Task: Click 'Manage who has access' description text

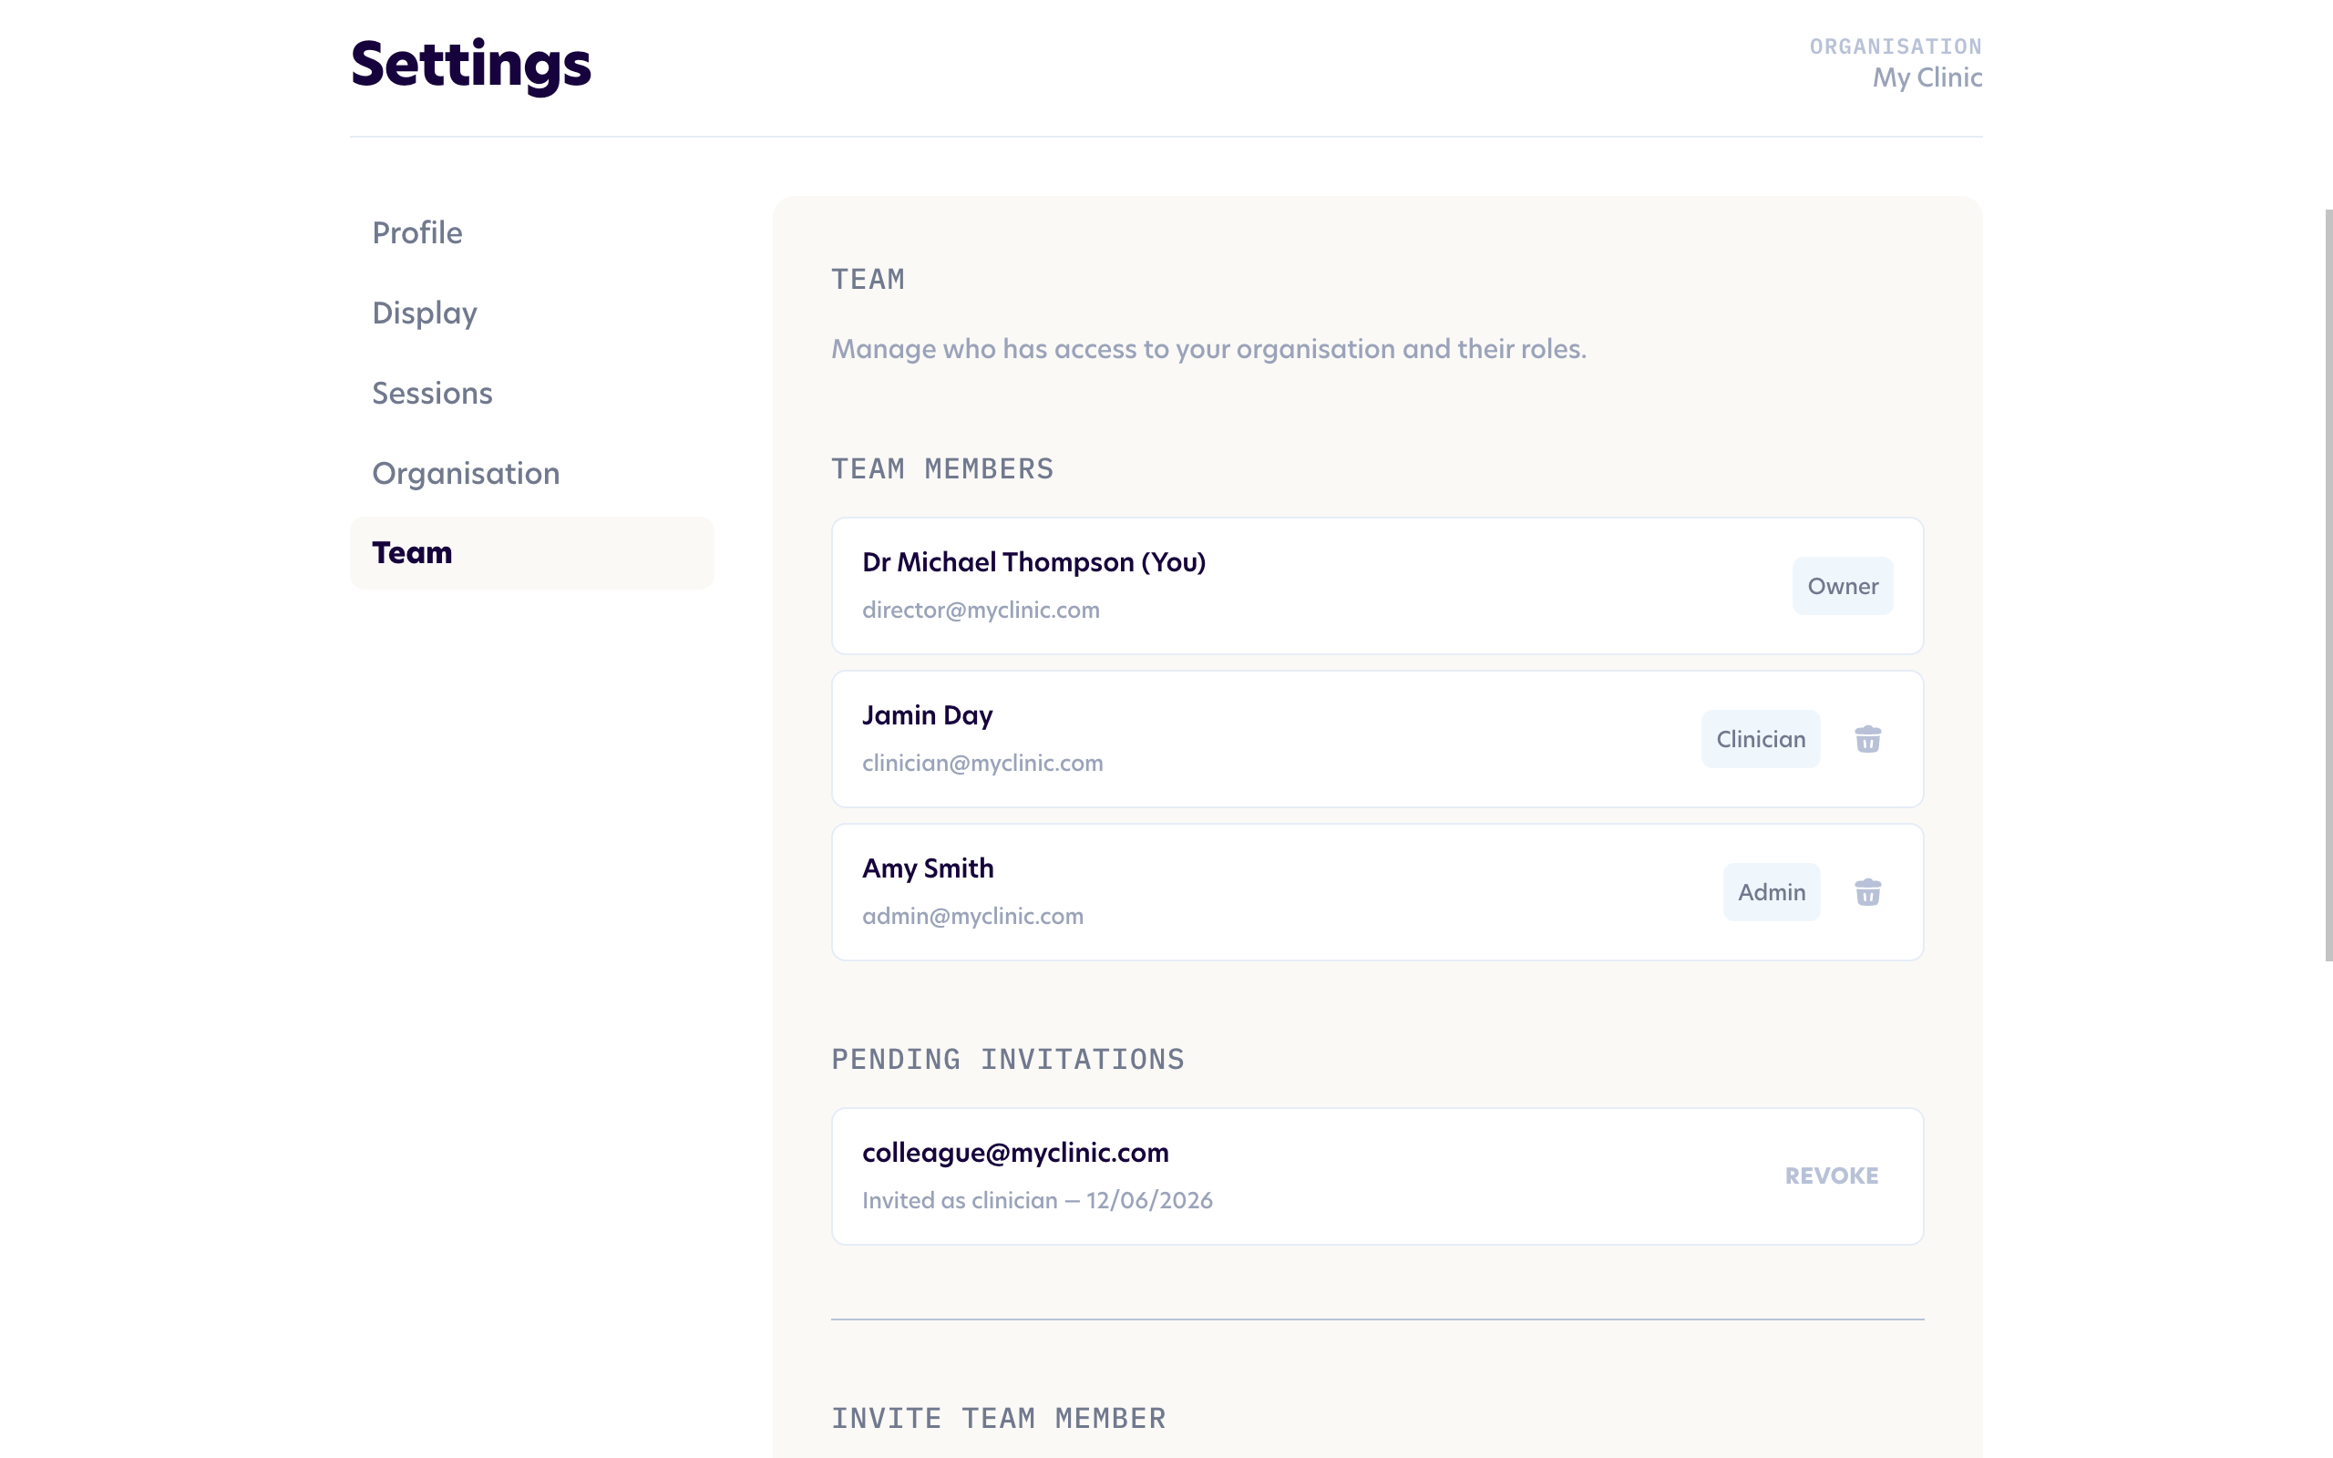Action: [1208, 349]
